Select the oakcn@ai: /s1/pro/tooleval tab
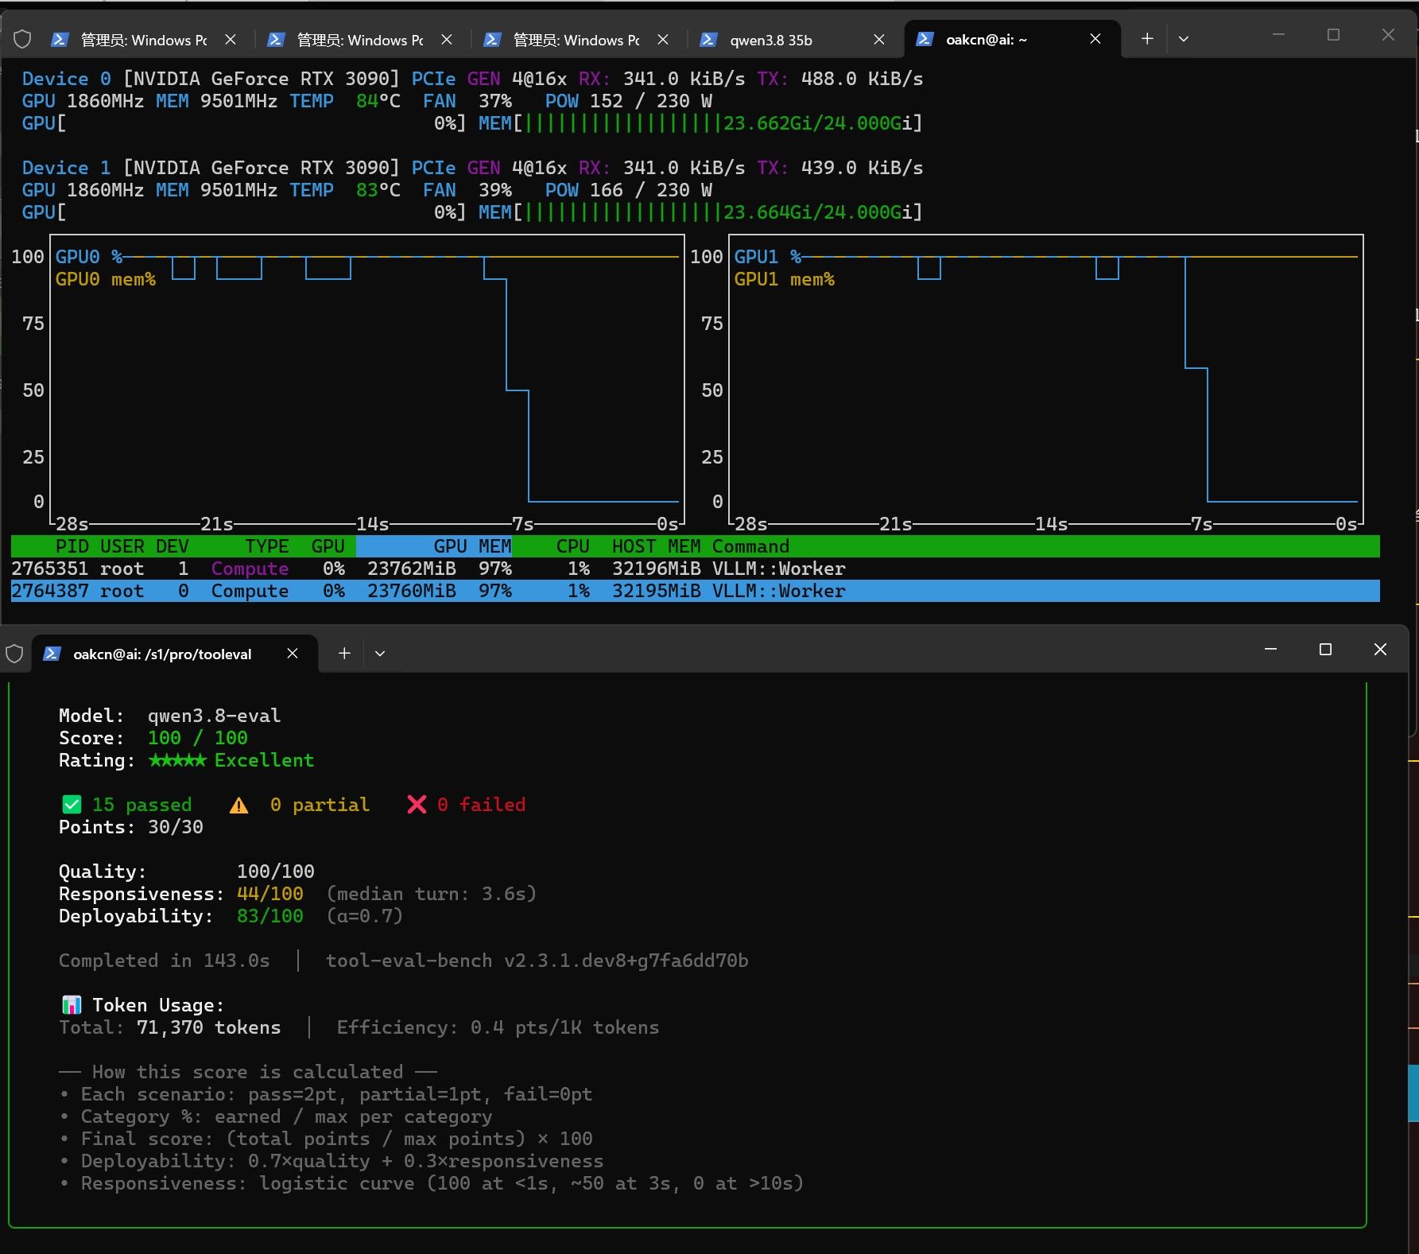The width and height of the screenshot is (1419, 1254). click(x=175, y=654)
